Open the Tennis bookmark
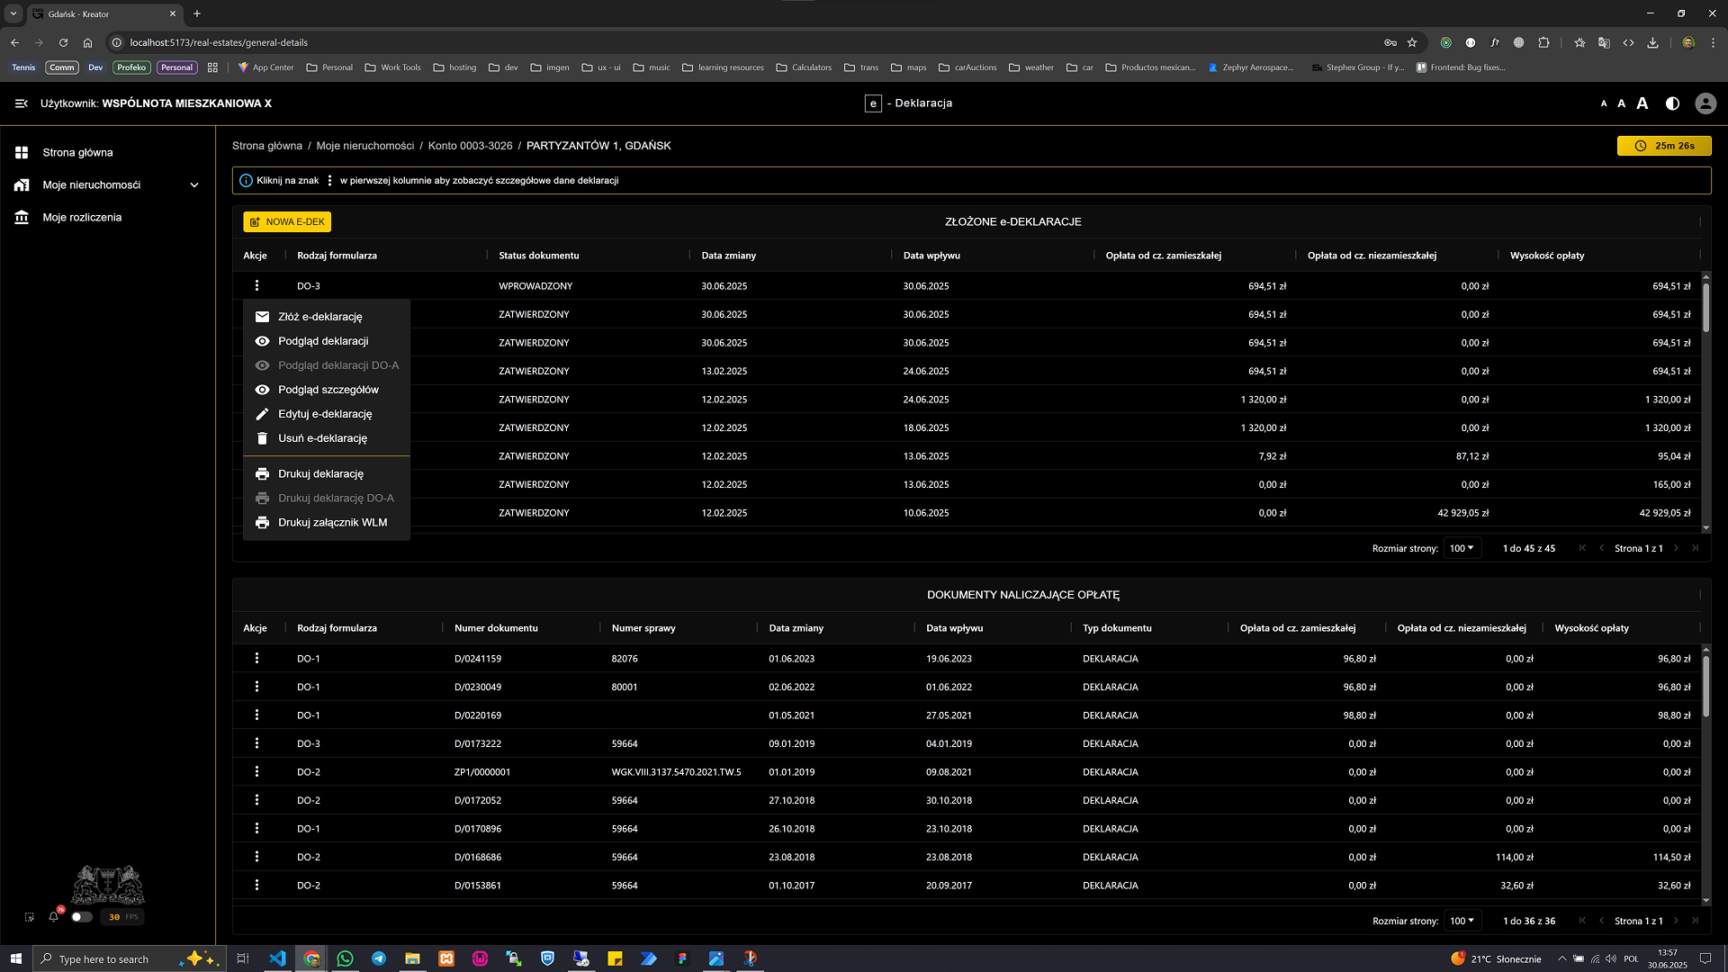Viewport: 1728px width, 972px height. tap(23, 67)
